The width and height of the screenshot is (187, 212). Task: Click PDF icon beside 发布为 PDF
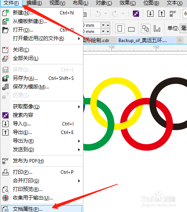point(5,161)
